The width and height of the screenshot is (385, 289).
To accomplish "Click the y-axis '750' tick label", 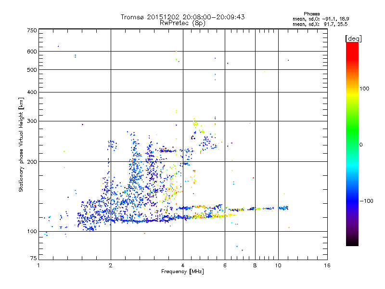I will (32, 30).
